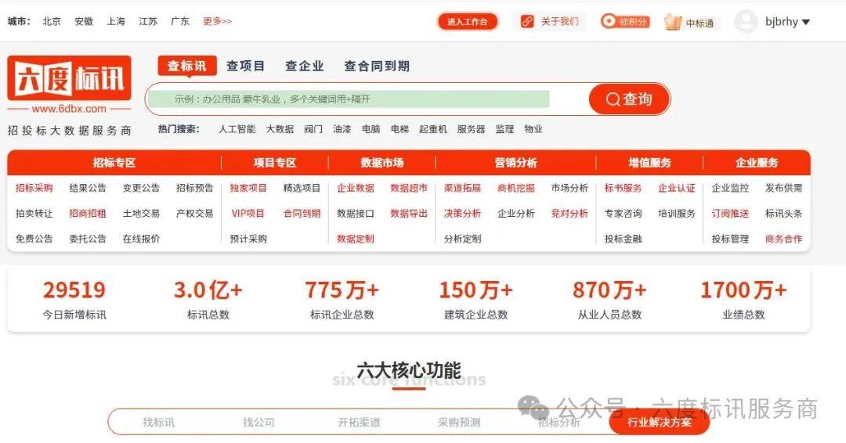The height and width of the screenshot is (443, 846).
Task: Switch to the 查项目 tab
Action: [245, 66]
